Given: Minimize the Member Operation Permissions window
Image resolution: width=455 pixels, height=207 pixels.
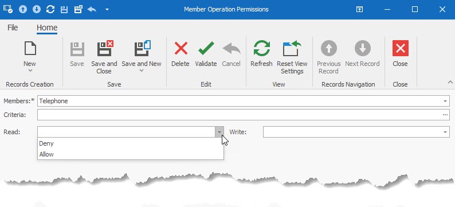Looking at the screenshot, I should pos(387,9).
